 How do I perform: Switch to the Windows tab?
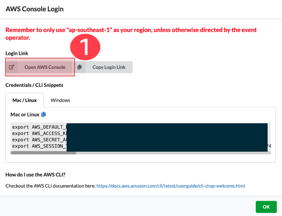tap(60, 100)
